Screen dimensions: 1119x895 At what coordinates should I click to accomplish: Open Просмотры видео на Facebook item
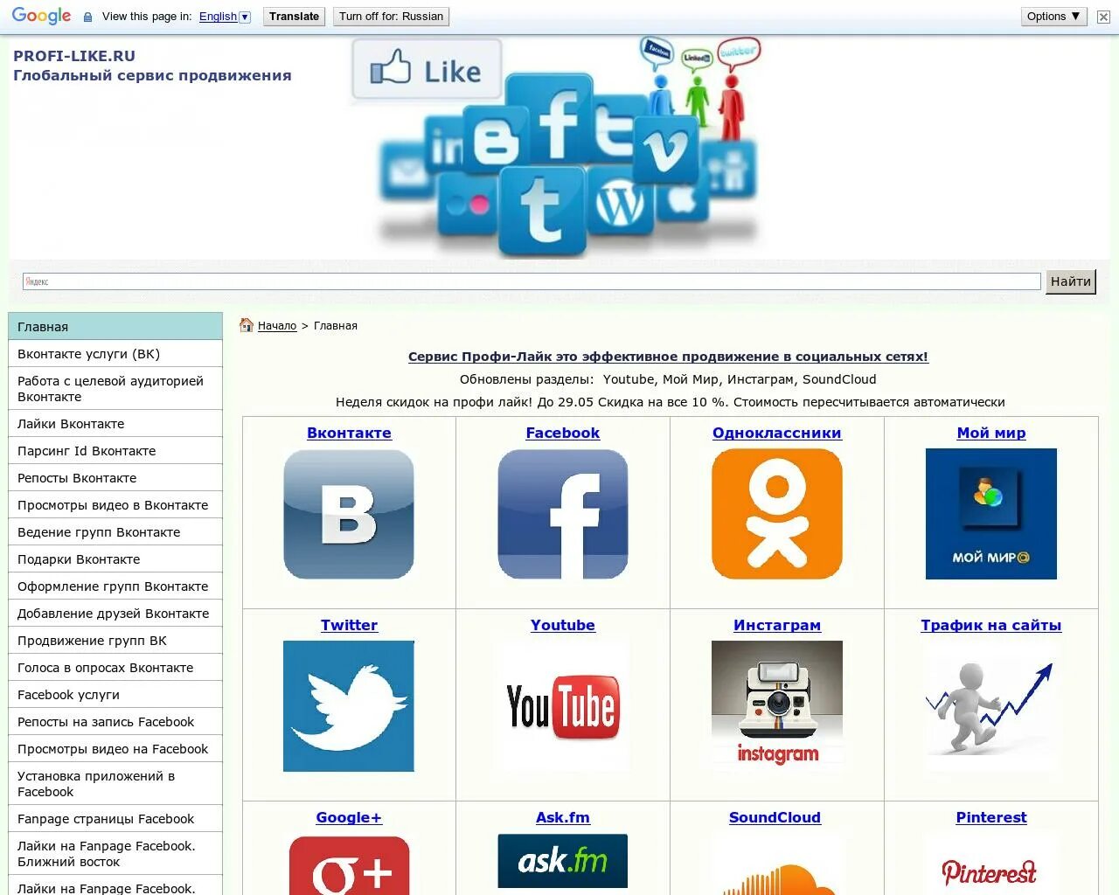pos(115,749)
